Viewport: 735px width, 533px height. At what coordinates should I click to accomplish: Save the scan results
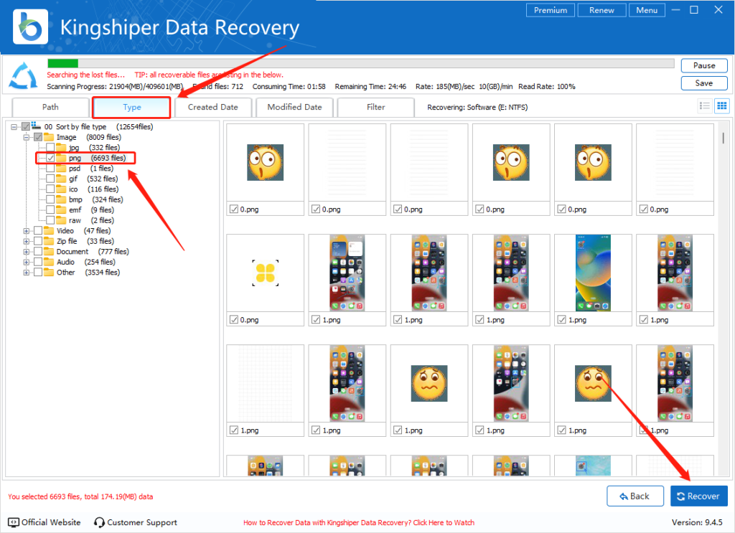pos(704,83)
